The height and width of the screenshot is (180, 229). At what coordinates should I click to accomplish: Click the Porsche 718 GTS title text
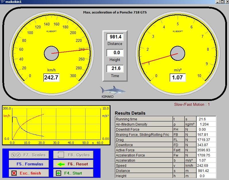(x=115, y=12)
